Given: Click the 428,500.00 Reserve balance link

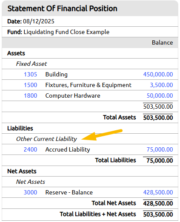Looking at the screenshot, I should coord(158,192).
